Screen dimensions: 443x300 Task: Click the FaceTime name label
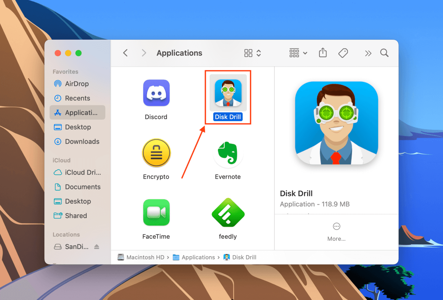click(x=156, y=236)
